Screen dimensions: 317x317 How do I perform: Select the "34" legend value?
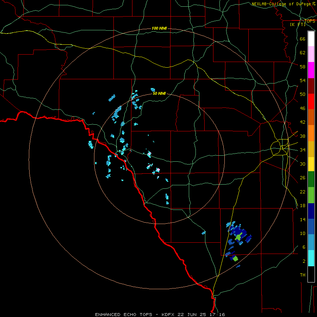303,150
